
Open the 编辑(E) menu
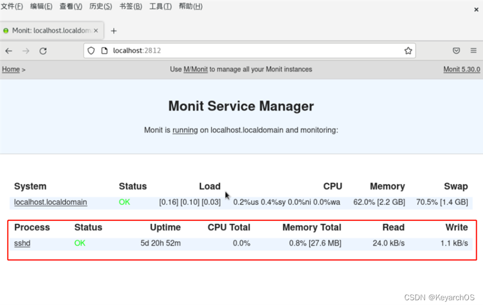click(x=41, y=6)
